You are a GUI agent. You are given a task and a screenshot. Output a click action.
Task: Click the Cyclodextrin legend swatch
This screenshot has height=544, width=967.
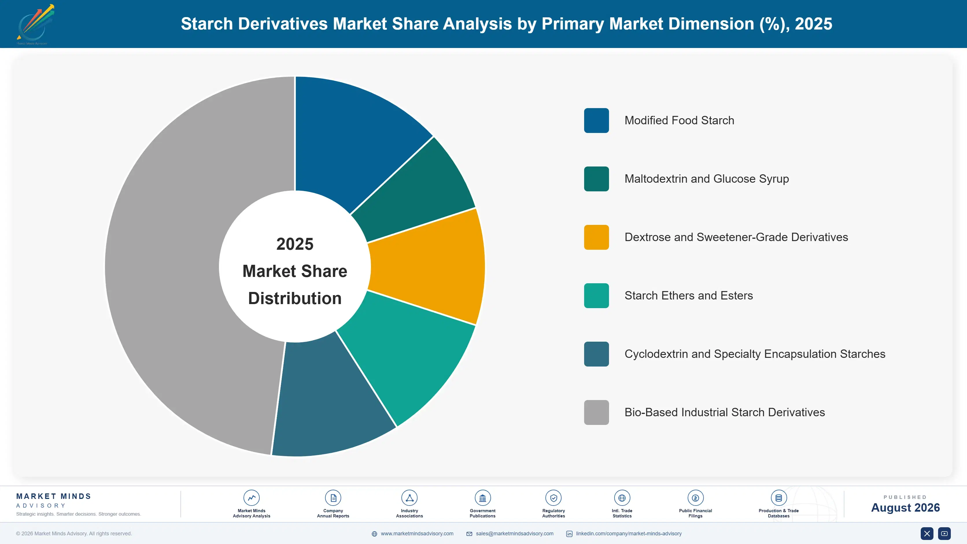pos(596,354)
